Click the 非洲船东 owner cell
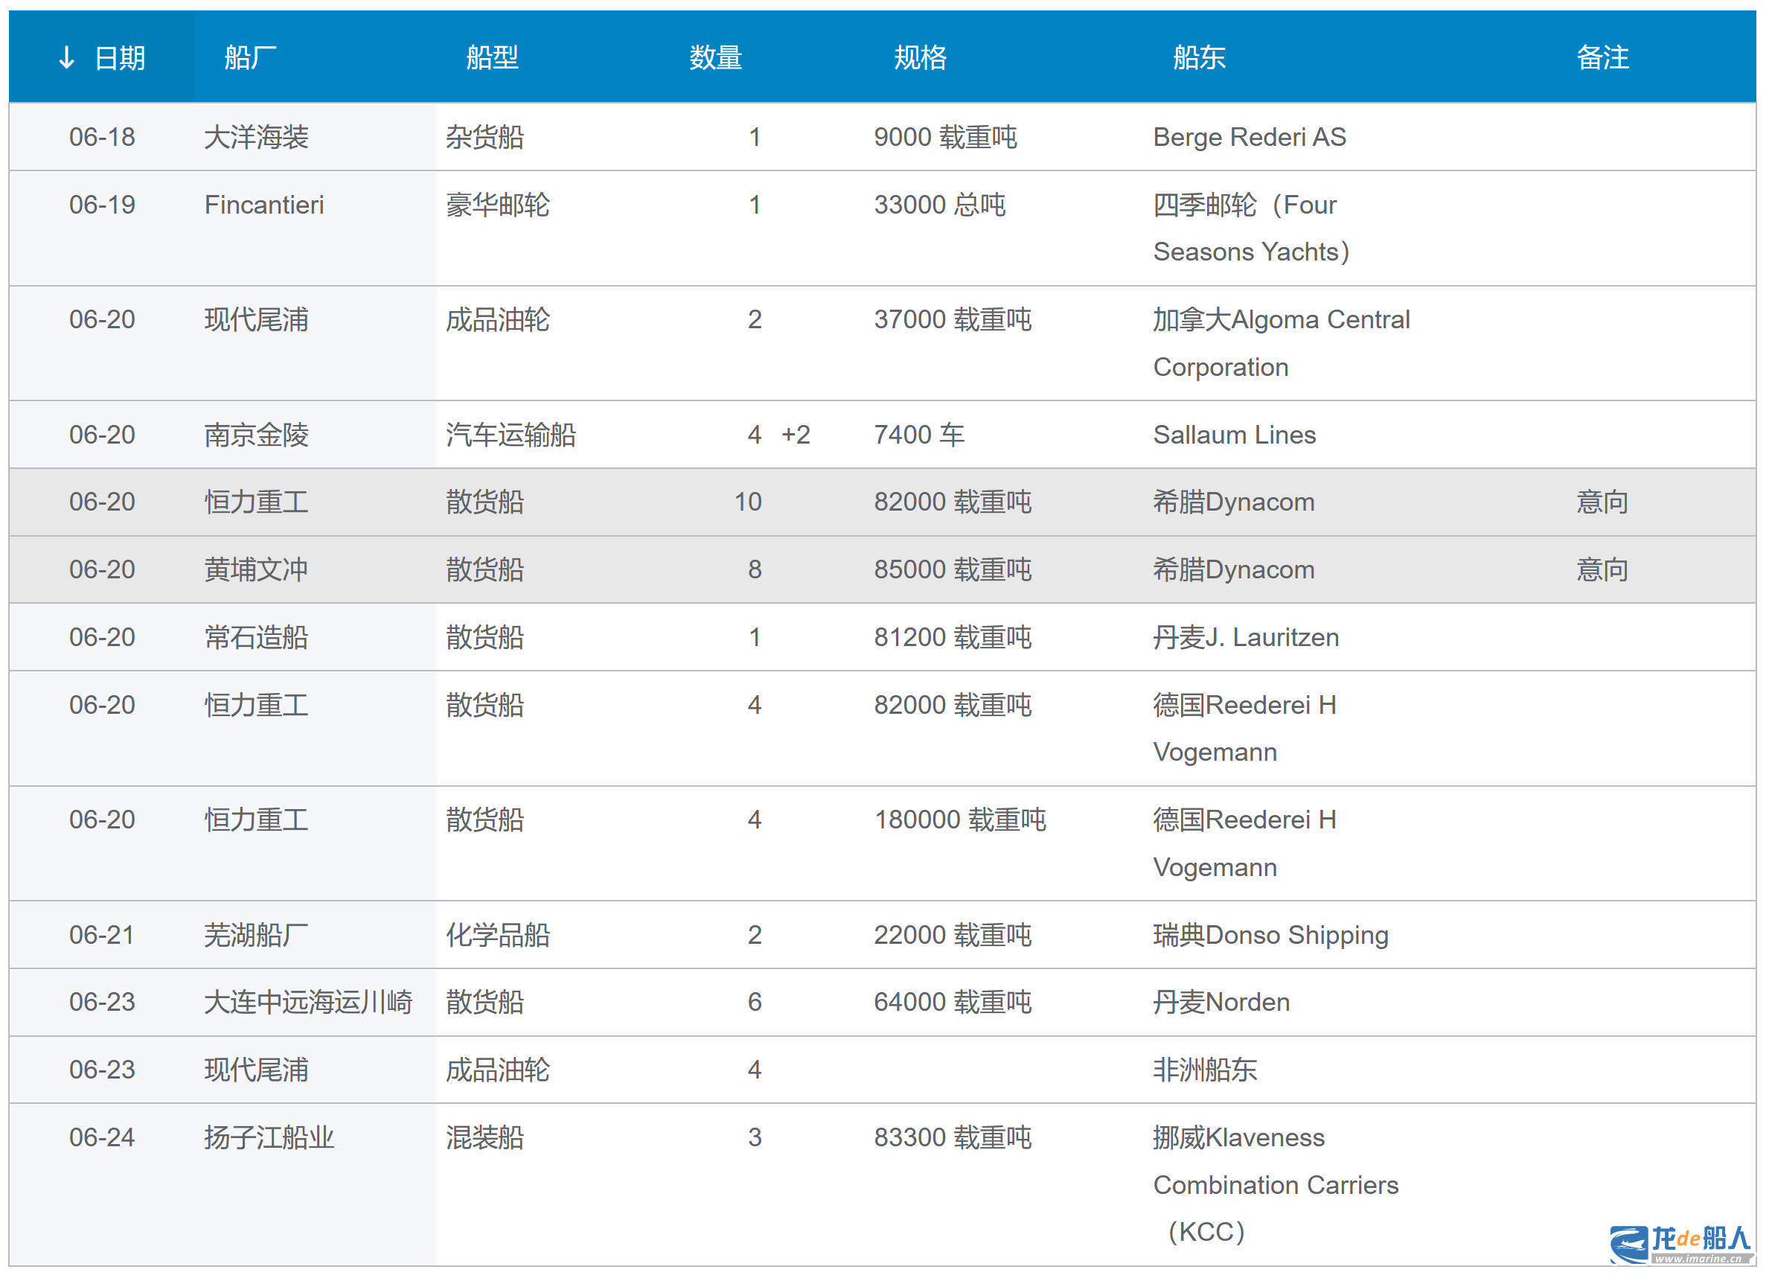 pyautogui.click(x=1204, y=1070)
